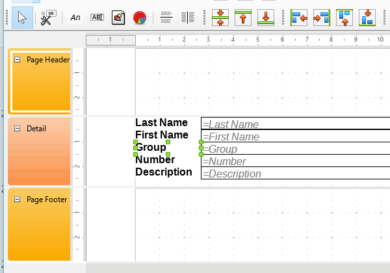
Task: Collapse the Page Header section
Action: 17,59
